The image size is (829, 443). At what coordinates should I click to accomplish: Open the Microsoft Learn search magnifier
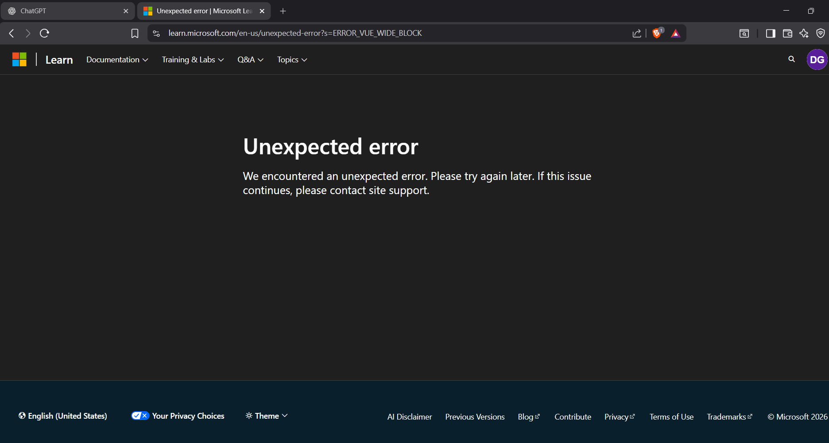(791, 59)
